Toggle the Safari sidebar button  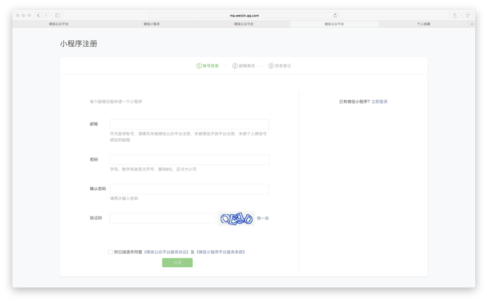[x=57, y=15]
